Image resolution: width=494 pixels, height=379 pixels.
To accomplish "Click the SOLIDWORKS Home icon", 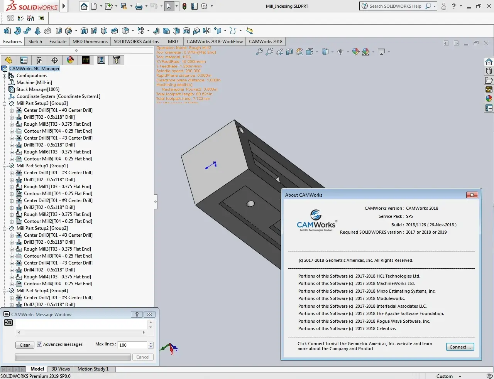I will coord(84,6).
